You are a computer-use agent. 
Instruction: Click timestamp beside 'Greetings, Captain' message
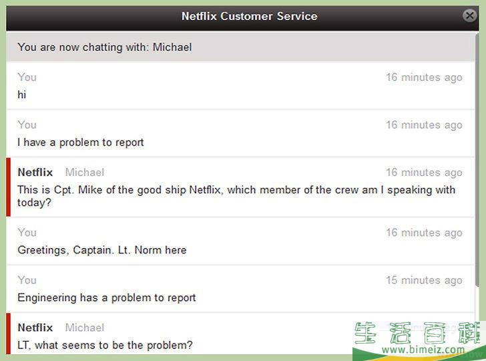(424, 233)
